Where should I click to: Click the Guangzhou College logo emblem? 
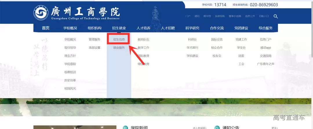41,13
